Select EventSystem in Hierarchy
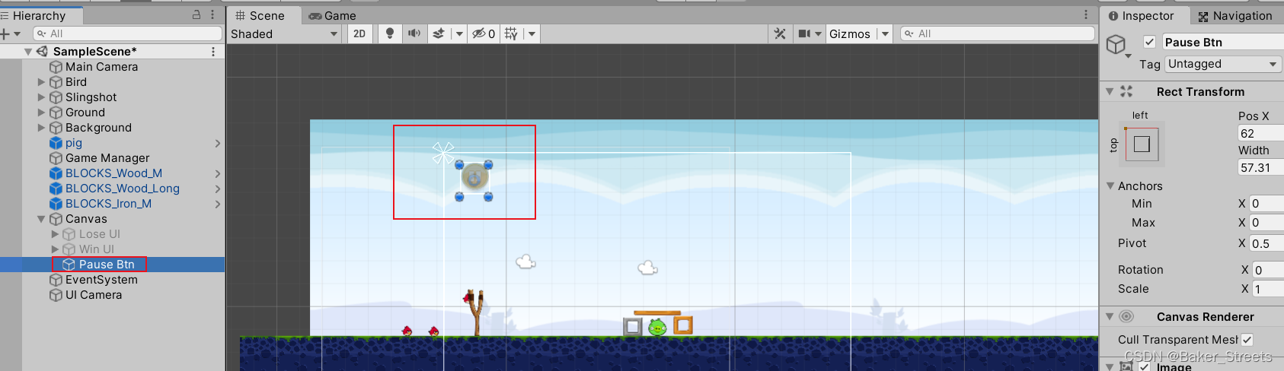1284x371 pixels. (101, 280)
